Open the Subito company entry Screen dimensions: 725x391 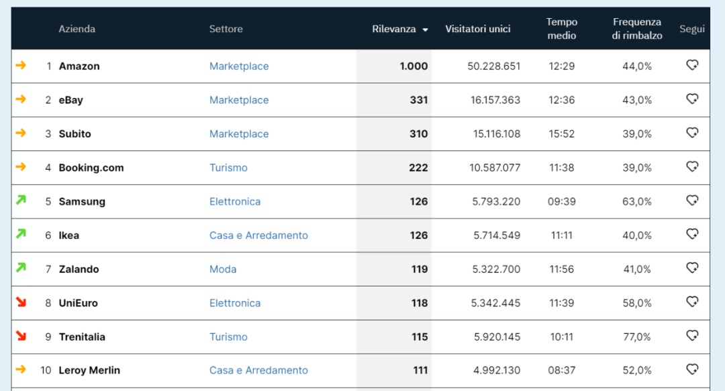coord(75,133)
